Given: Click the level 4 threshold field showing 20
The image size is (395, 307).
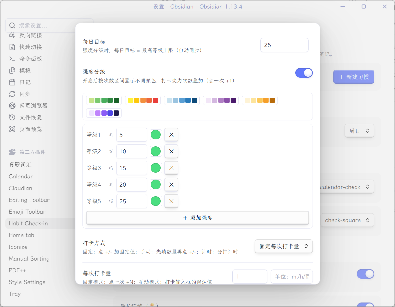Looking at the screenshot, I should (132, 185).
